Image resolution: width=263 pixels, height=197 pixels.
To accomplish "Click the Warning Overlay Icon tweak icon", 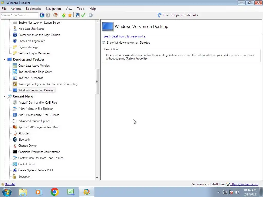I will pyautogui.click(x=15, y=84).
